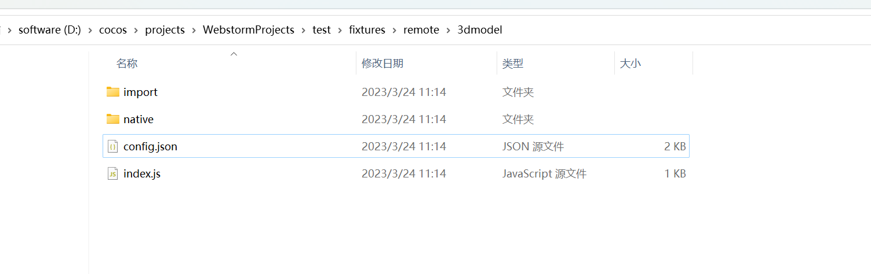Jump to the test breadcrumb folder
871x274 pixels.
coord(322,30)
